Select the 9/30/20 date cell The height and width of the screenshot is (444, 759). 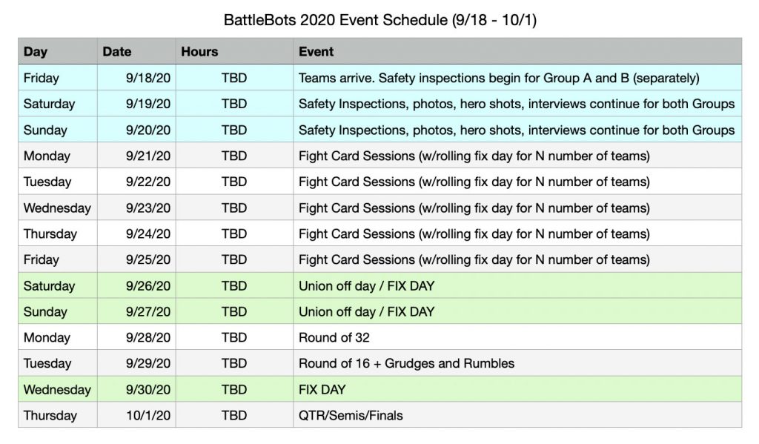click(x=151, y=389)
